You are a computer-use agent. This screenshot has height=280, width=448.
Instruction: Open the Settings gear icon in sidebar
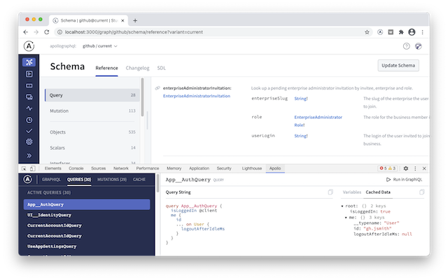tap(29, 142)
